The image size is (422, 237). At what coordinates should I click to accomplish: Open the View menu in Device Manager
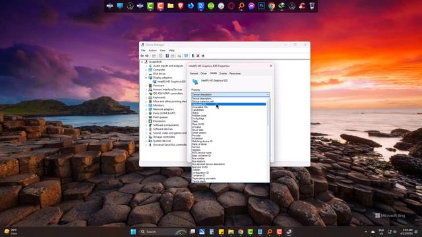[x=163, y=51]
